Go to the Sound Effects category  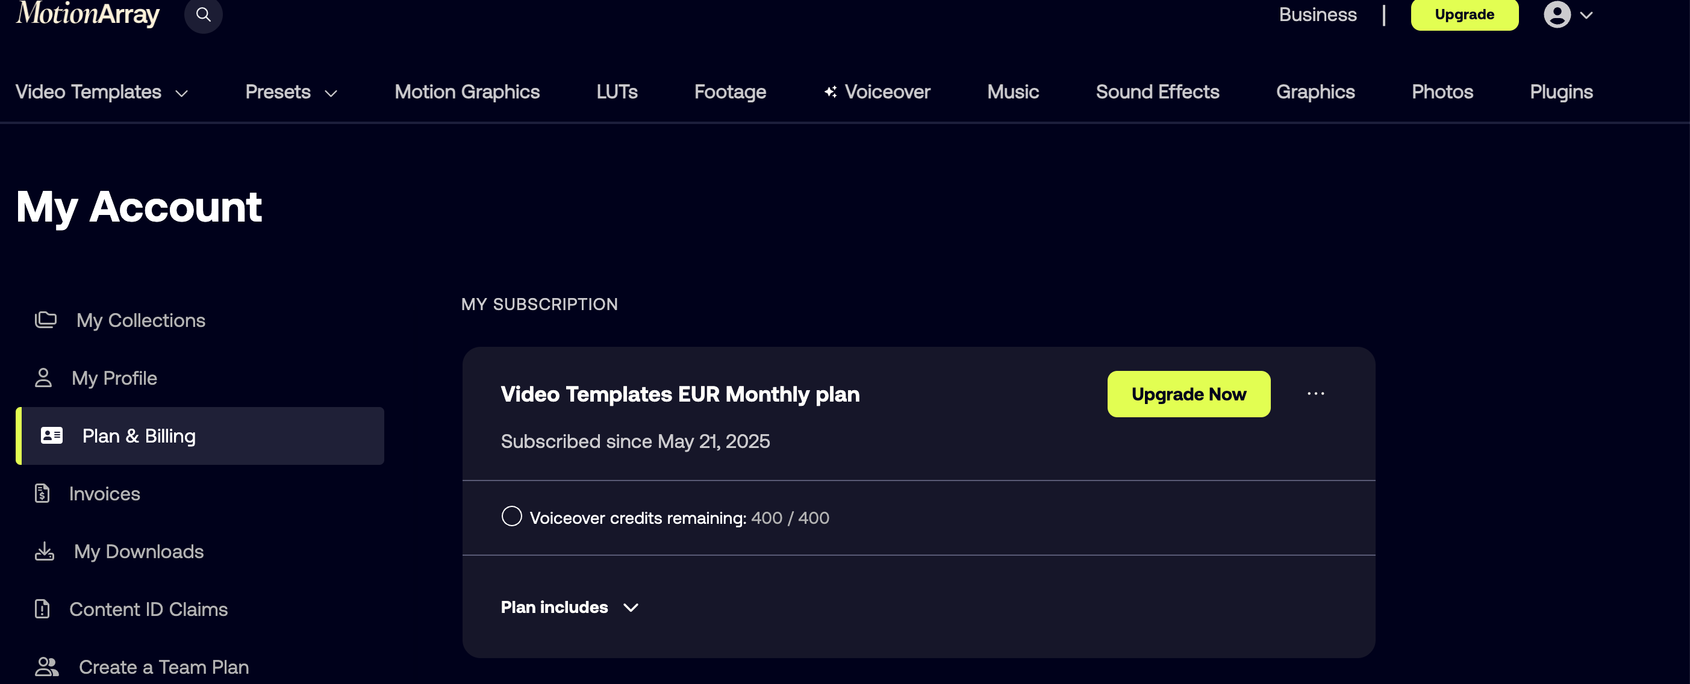[x=1158, y=92]
